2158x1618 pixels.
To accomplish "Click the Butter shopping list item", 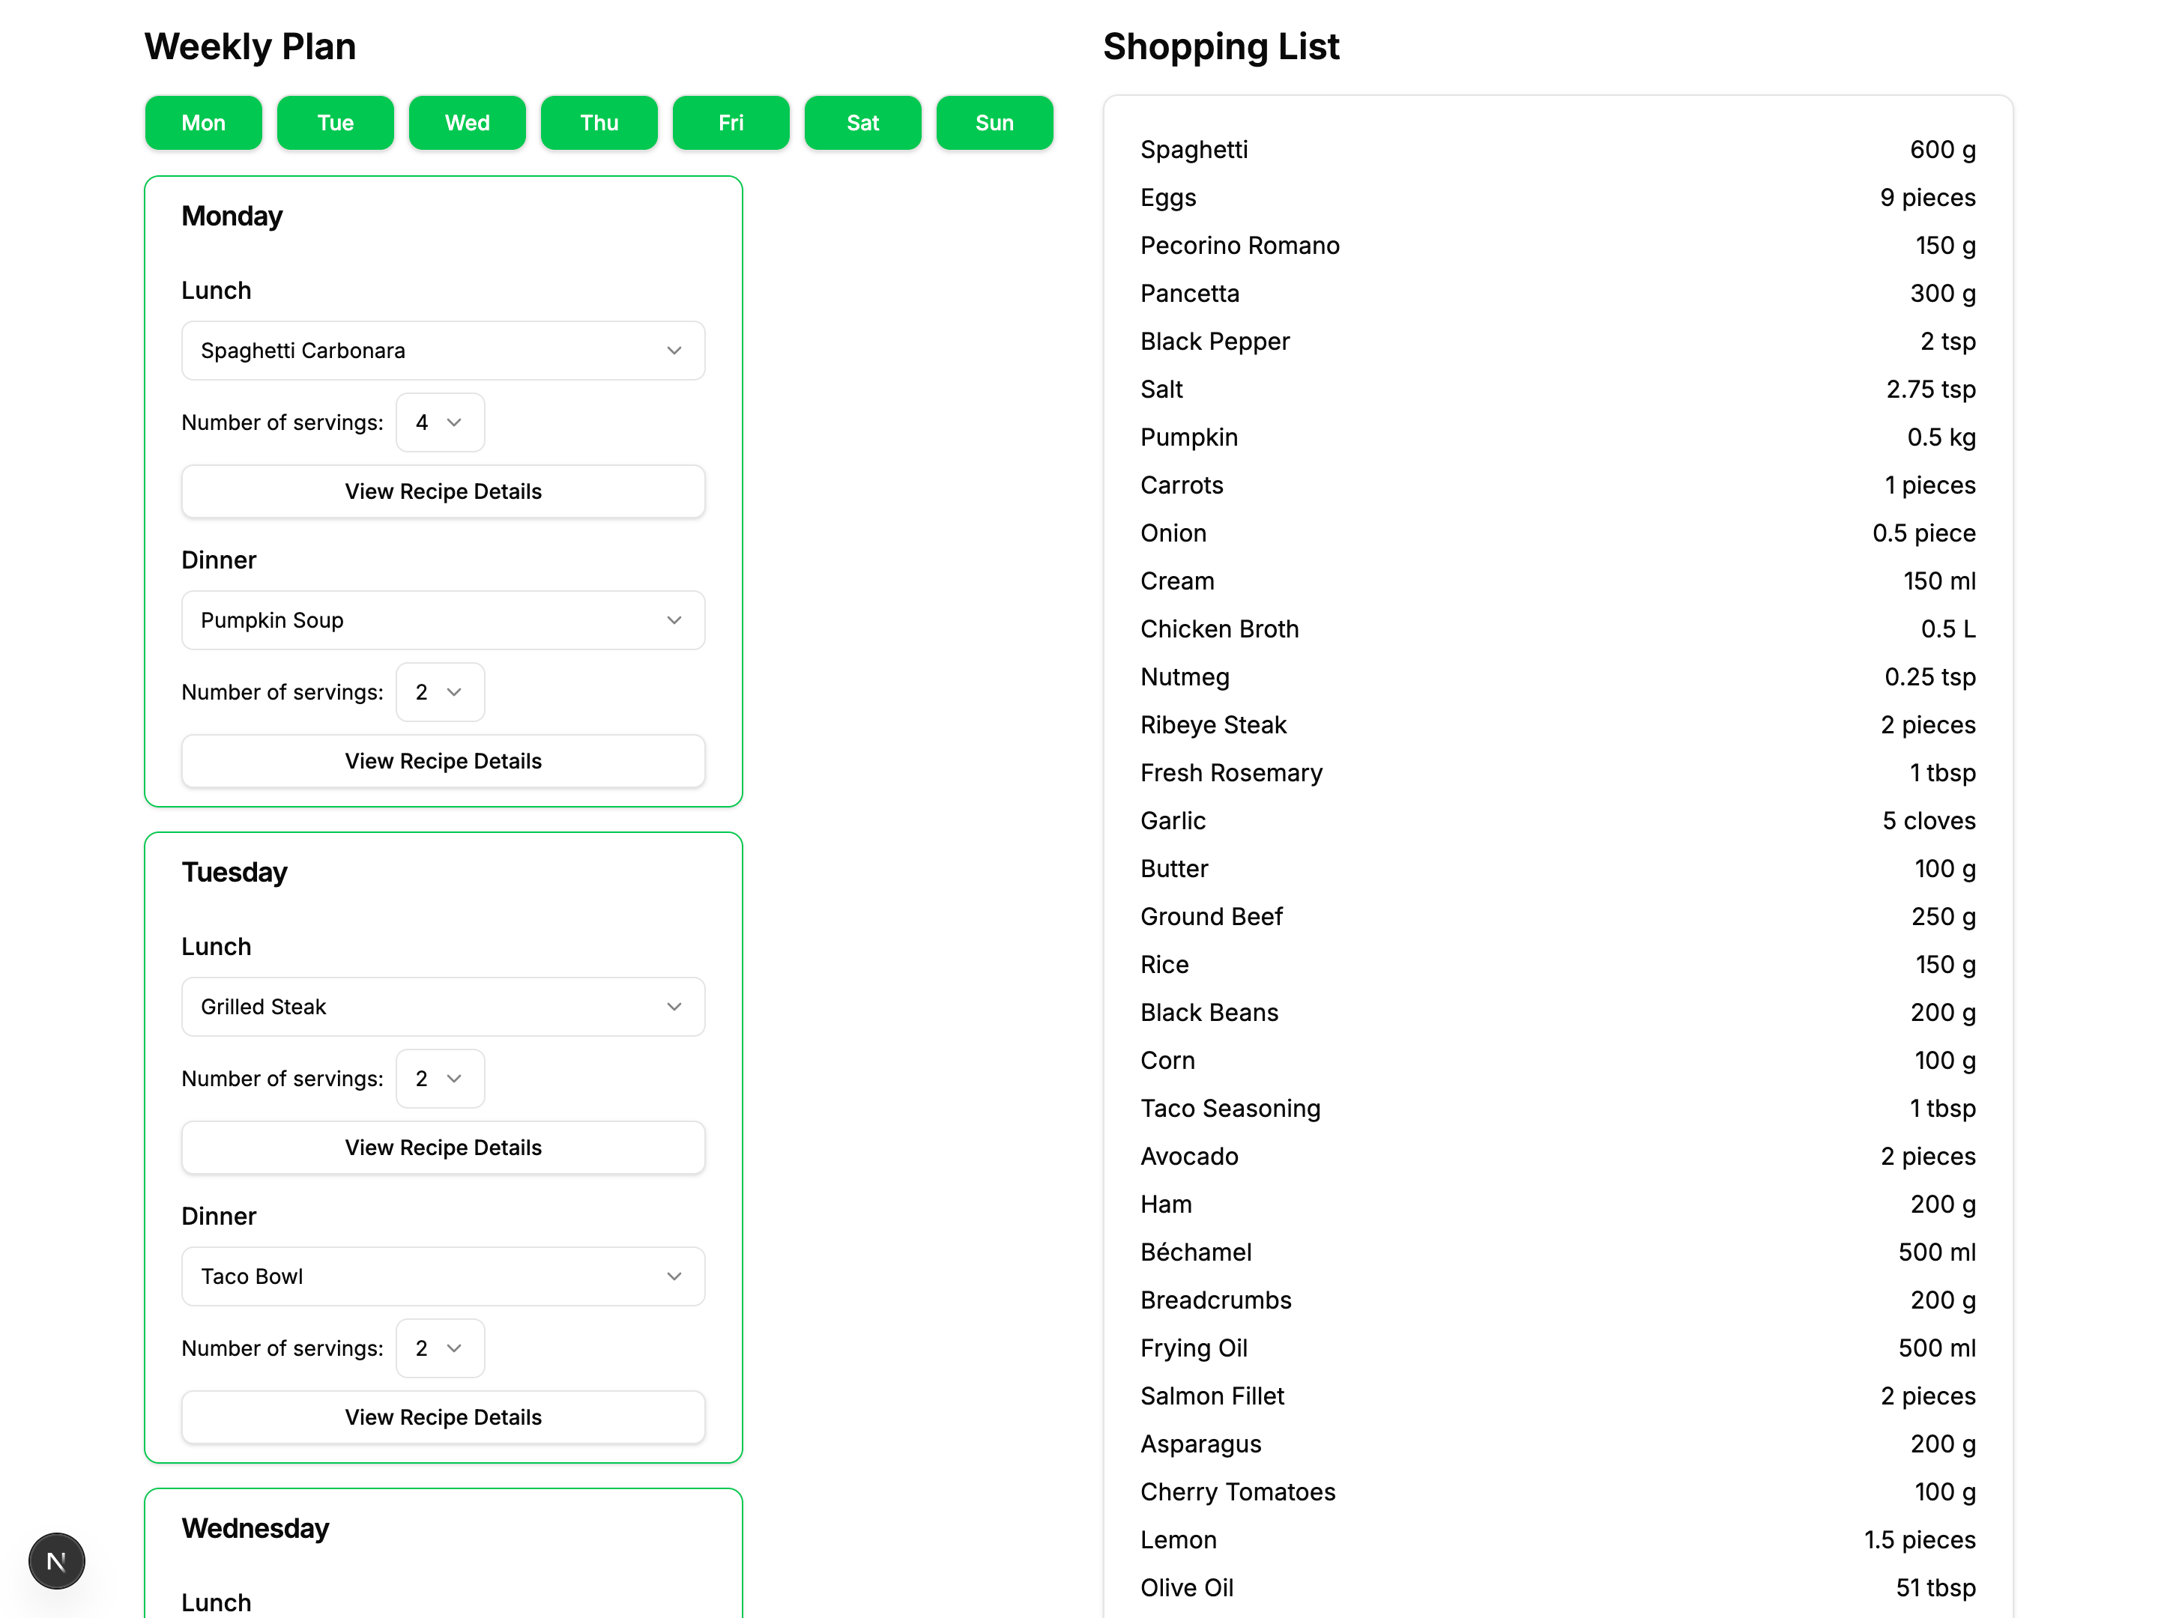I will (x=1557, y=868).
